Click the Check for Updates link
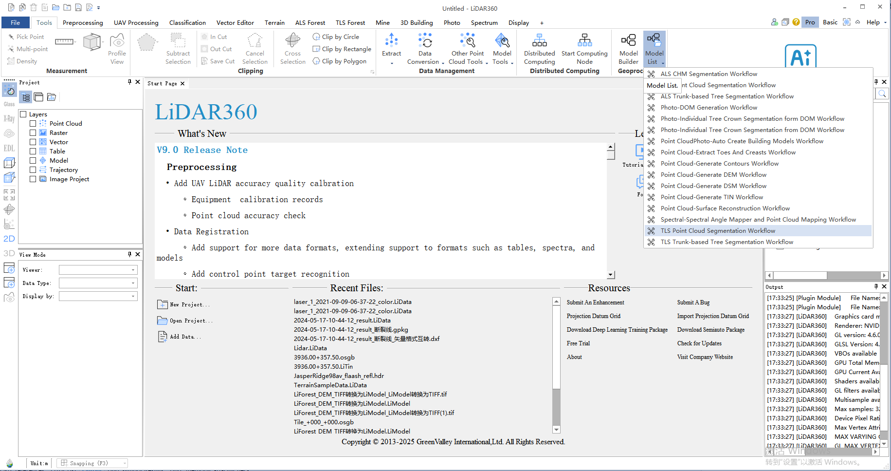Image resolution: width=891 pixels, height=471 pixels. tap(699, 343)
